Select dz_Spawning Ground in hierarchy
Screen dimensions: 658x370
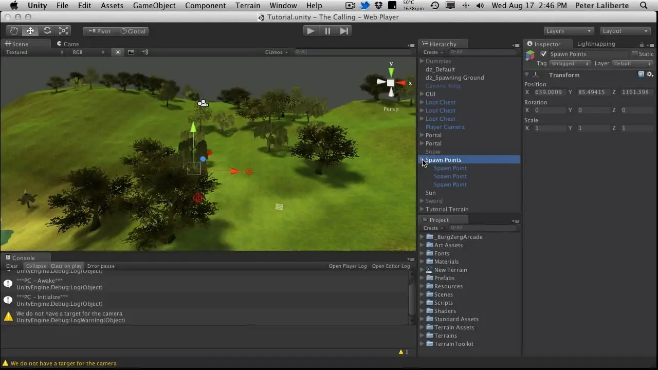pos(455,78)
